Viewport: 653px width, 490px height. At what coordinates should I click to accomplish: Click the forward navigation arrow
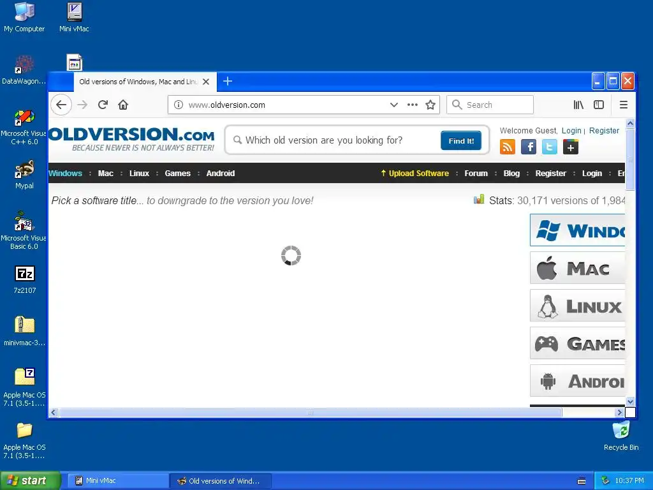(82, 105)
